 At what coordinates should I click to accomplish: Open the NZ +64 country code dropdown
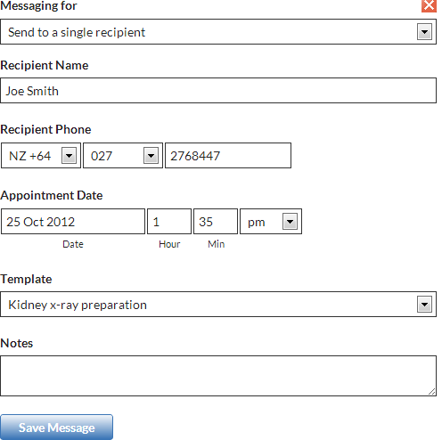41,156
